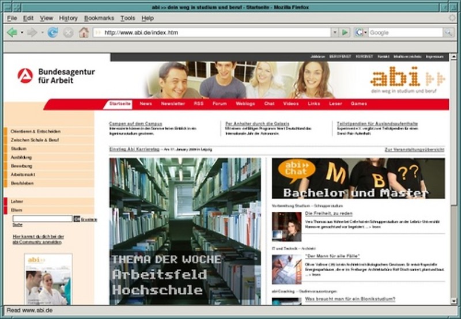Screen dimensions: 461x319
Task: Click in the address bar URL field
Action: (x=217, y=32)
